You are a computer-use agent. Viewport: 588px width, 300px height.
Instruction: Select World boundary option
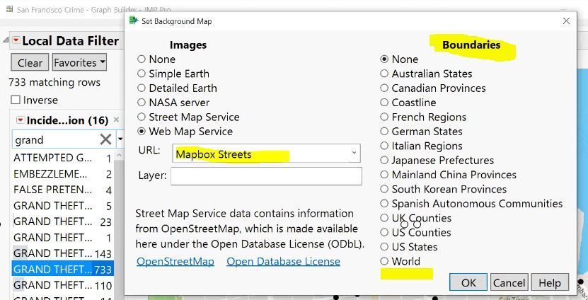[384, 261]
